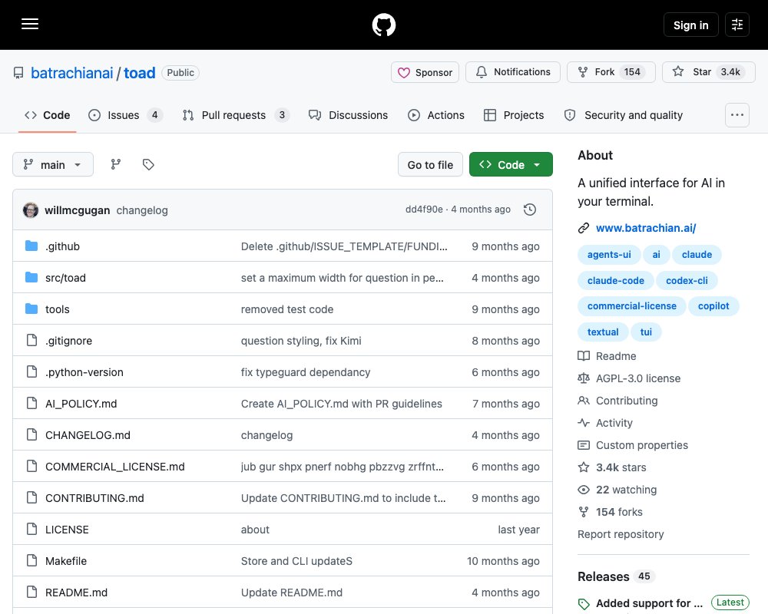Image resolution: width=768 pixels, height=614 pixels.
Task: Open the CONTRIBUTING.md file
Action: point(94,498)
